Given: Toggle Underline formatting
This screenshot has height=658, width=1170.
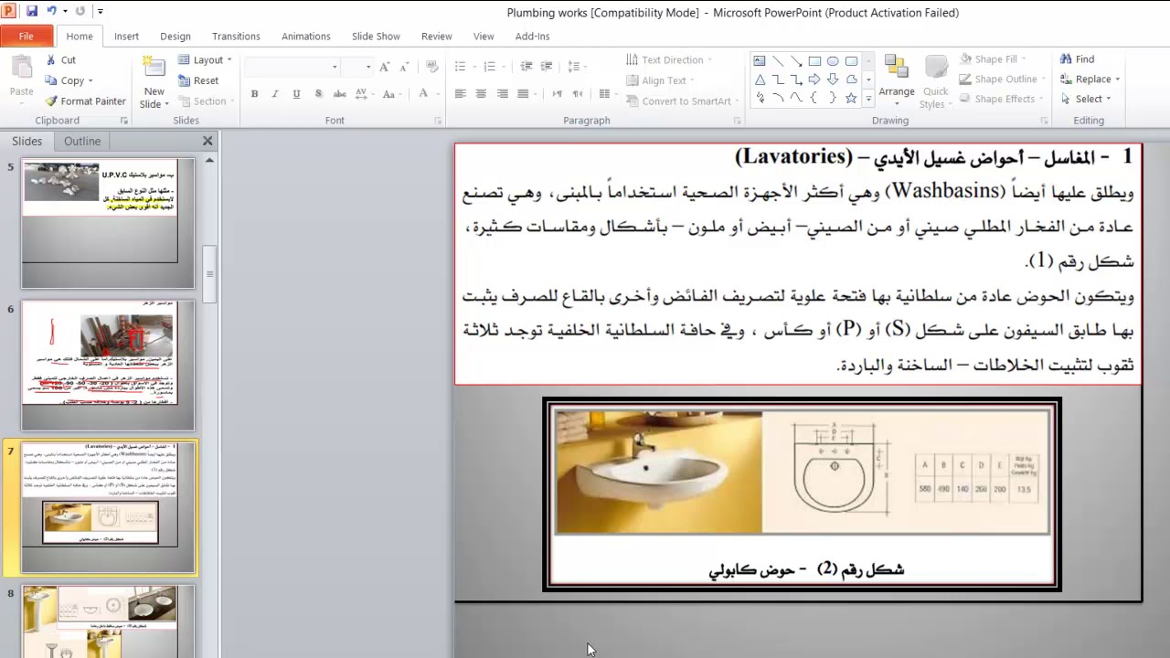Looking at the screenshot, I should (x=296, y=94).
